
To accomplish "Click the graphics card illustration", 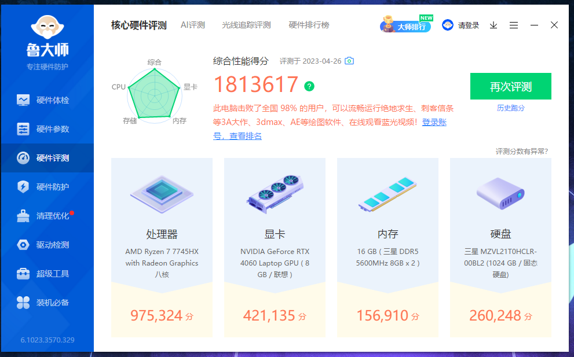I will (x=275, y=194).
